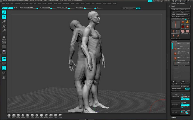This screenshot has height=120, width=193.
Task: Toggle the Zadd sculpt mode
Action: pyautogui.click(x=10, y=8)
